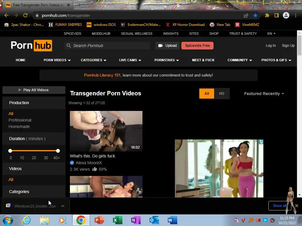The image size is (302, 226).
Task: Open the Chrome three-dot menu
Action: [296, 15]
